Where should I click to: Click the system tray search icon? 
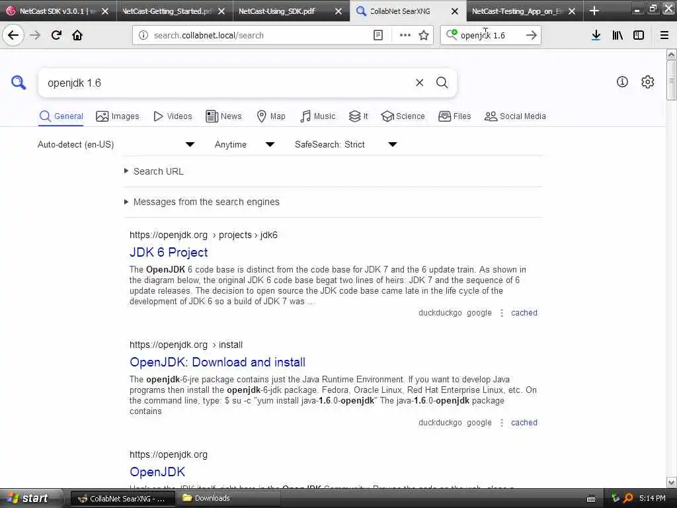(628, 498)
